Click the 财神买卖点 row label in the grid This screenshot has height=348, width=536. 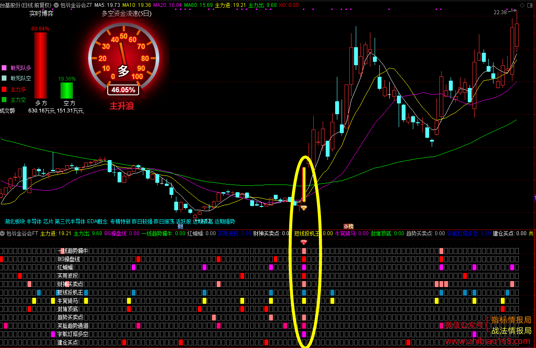[70, 284]
